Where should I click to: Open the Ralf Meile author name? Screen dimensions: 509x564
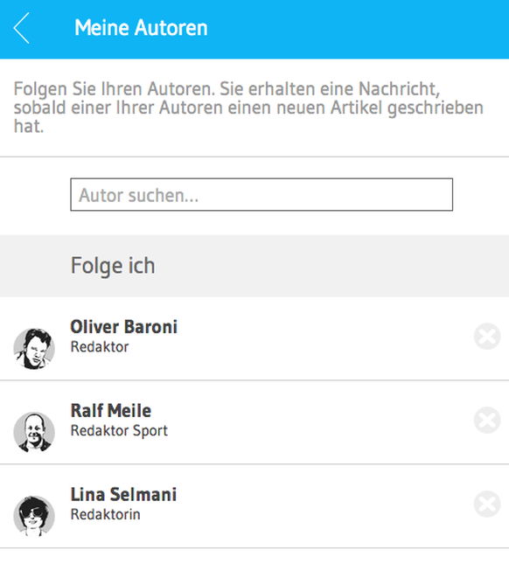(x=111, y=411)
